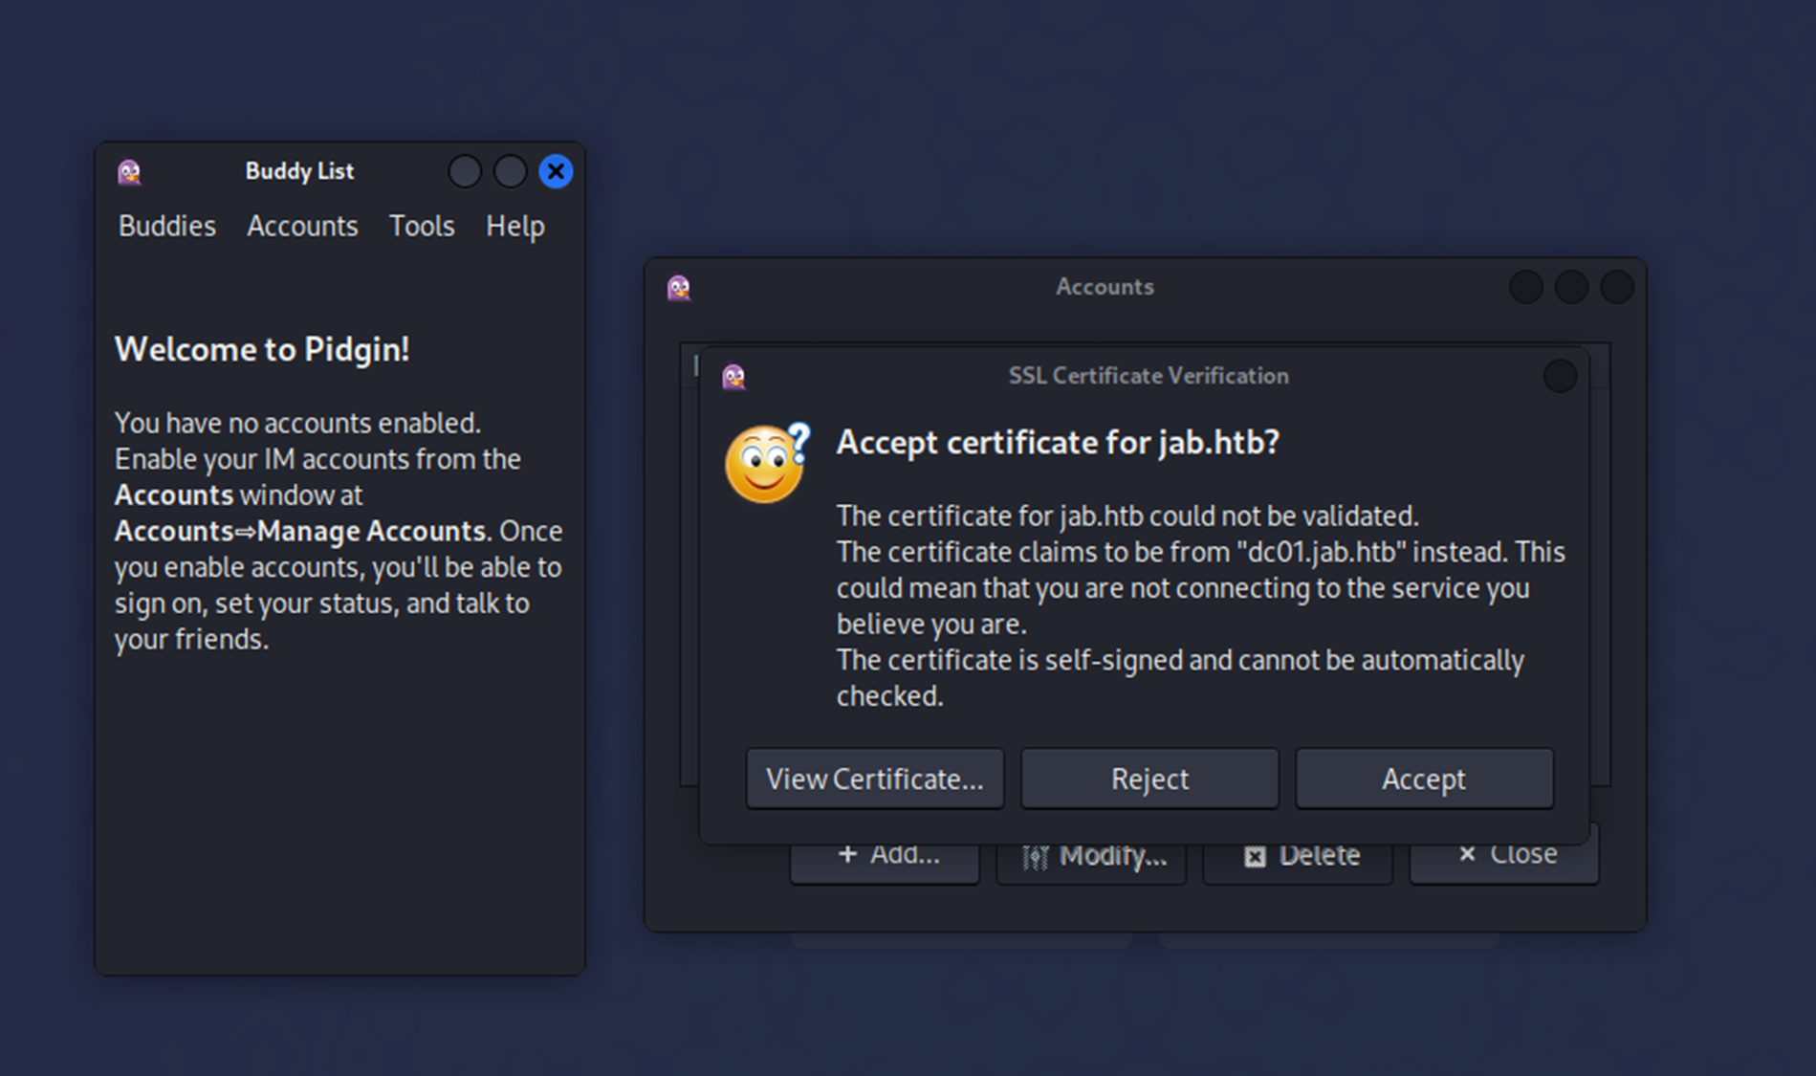Viewport: 1816px width, 1076px height.
Task: Click Pidgin icon in SSL Certificate Verification title
Action: tap(733, 377)
